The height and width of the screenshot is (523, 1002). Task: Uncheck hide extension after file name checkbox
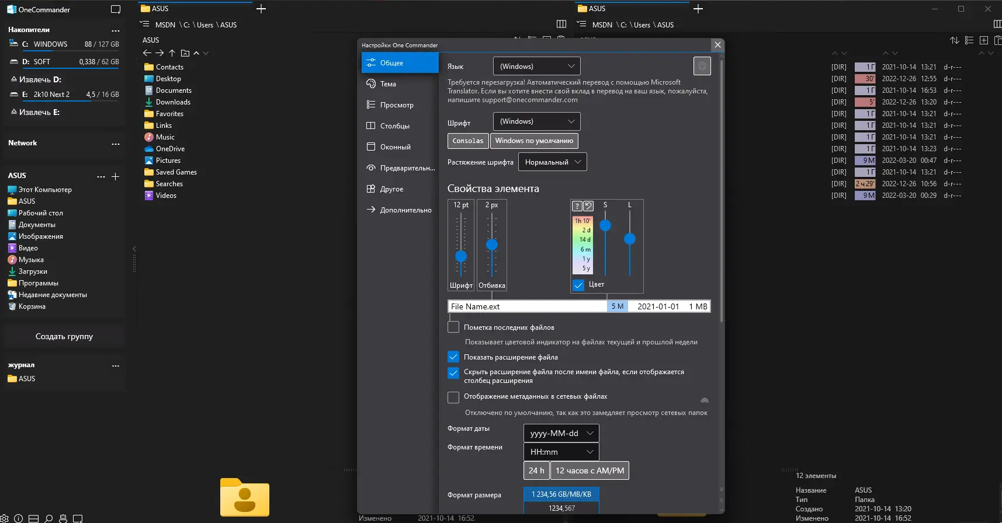point(453,372)
